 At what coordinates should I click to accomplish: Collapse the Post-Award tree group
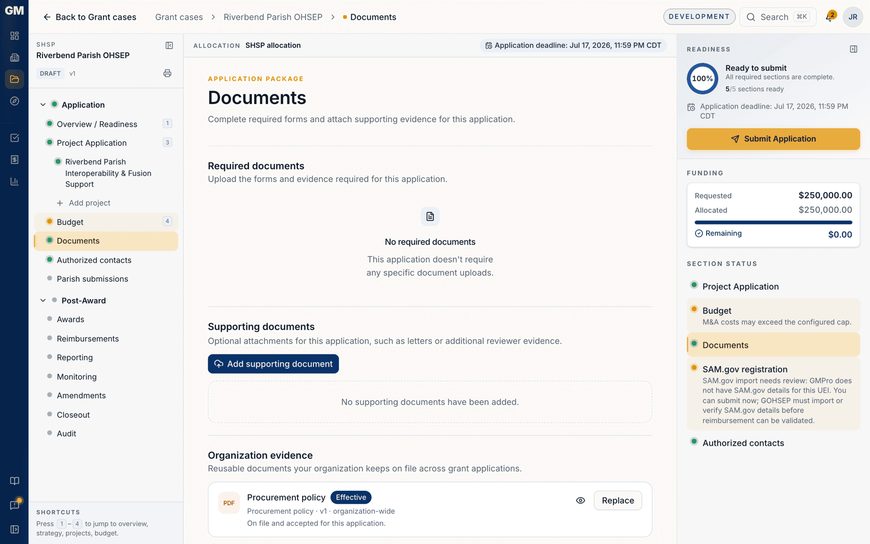(x=43, y=300)
